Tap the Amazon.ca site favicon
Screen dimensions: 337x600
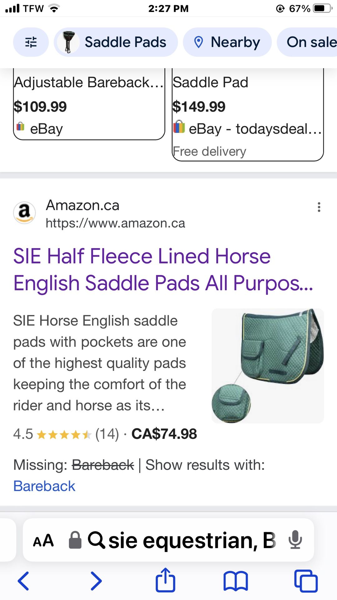point(24,213)
